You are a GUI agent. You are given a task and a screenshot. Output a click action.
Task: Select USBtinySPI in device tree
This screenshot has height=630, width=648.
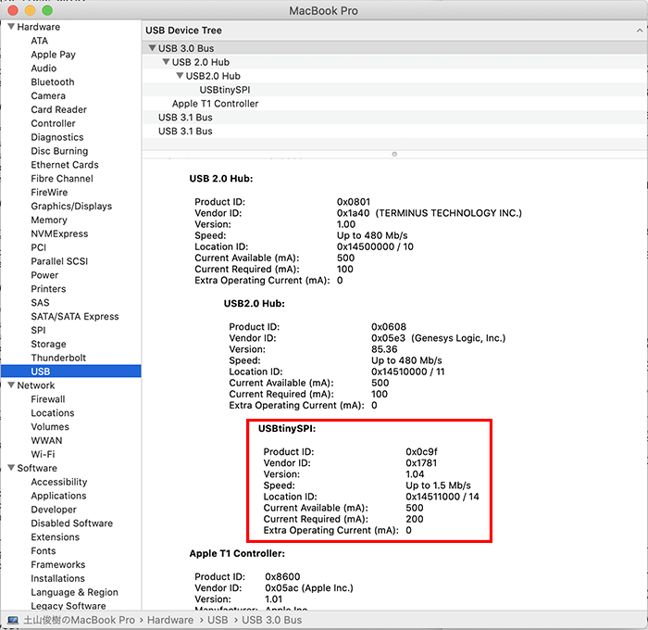coord(225,90)
